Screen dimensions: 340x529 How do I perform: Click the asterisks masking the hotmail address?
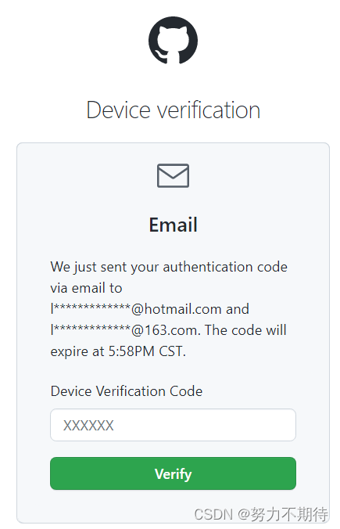point(92,307)
